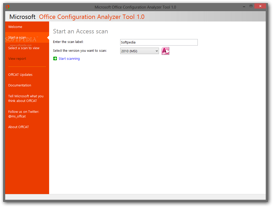Select the Softpedia text in the label box
Screen dimensions: 273x207
click(x=128, y=42)
